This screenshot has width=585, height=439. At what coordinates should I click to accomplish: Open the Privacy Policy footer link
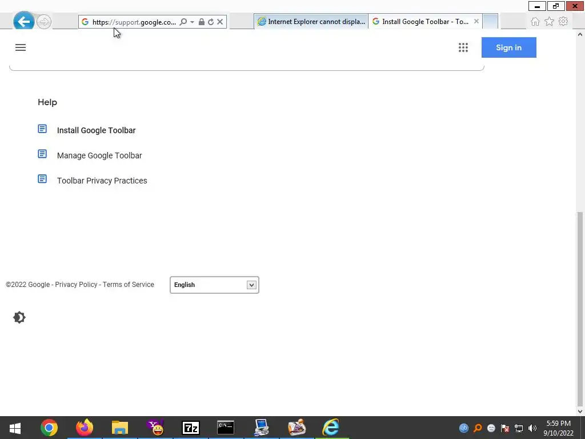[x=76, y=285]
